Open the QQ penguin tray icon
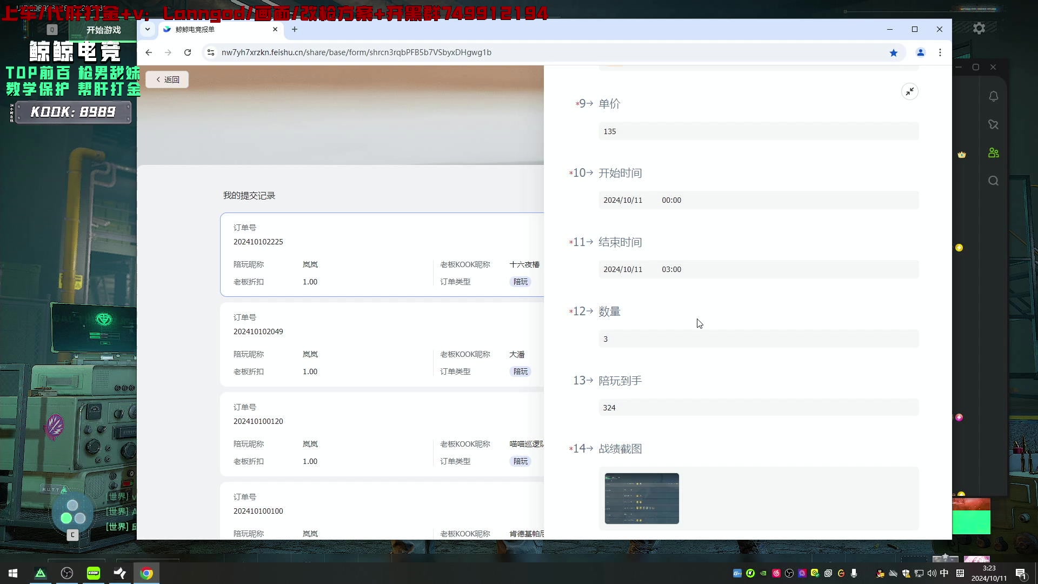The image size is (1038, 584). click(x=880, y=573)
